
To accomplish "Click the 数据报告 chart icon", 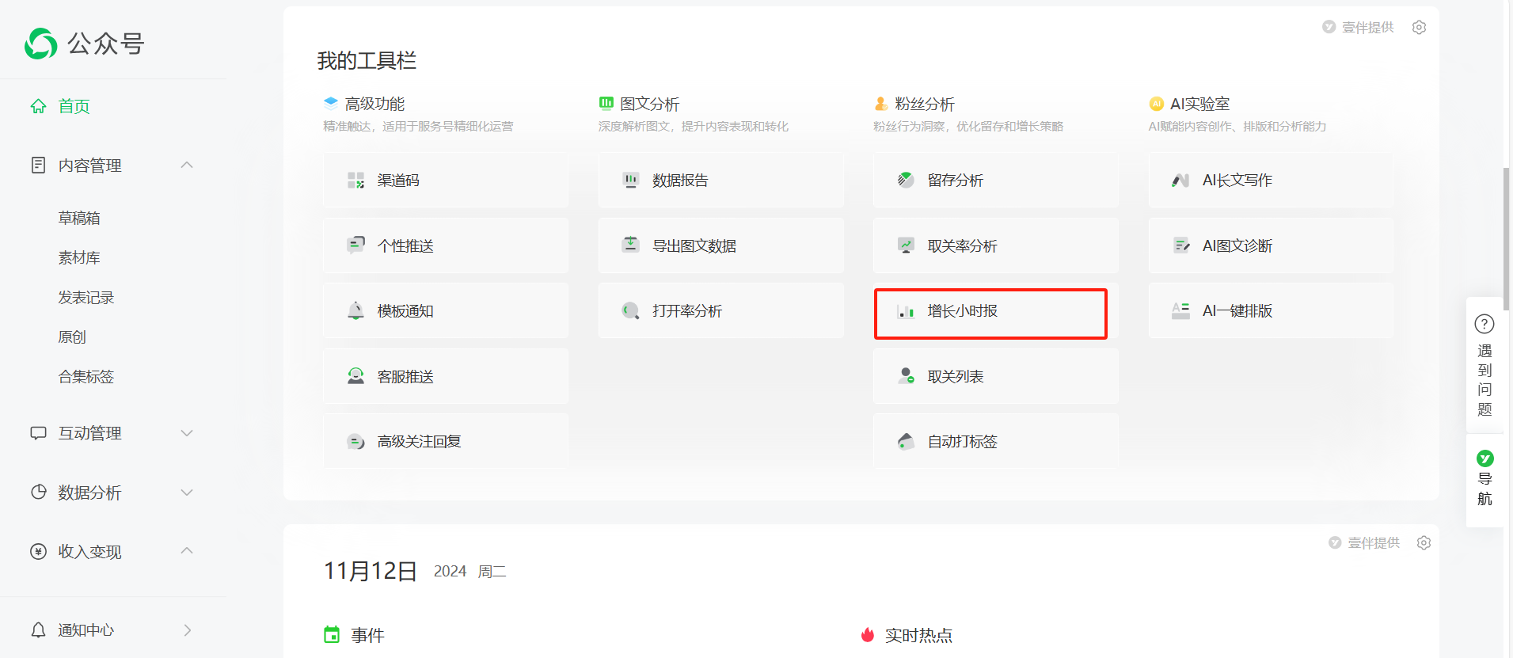I will (630, 180).
